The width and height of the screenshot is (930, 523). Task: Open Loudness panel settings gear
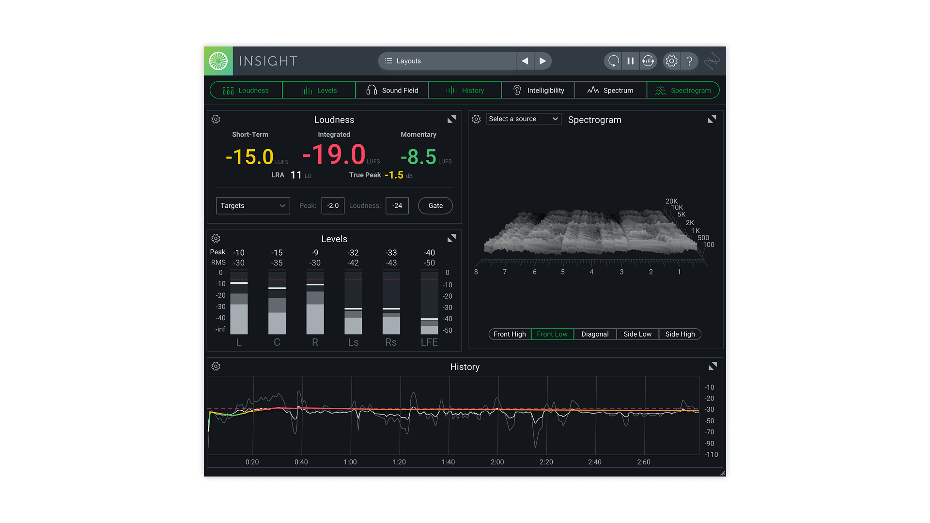216,119
